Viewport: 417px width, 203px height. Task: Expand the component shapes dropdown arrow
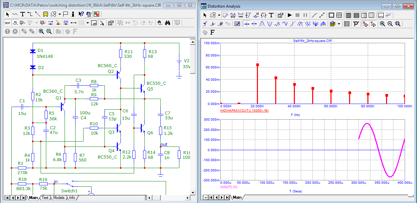60,14
